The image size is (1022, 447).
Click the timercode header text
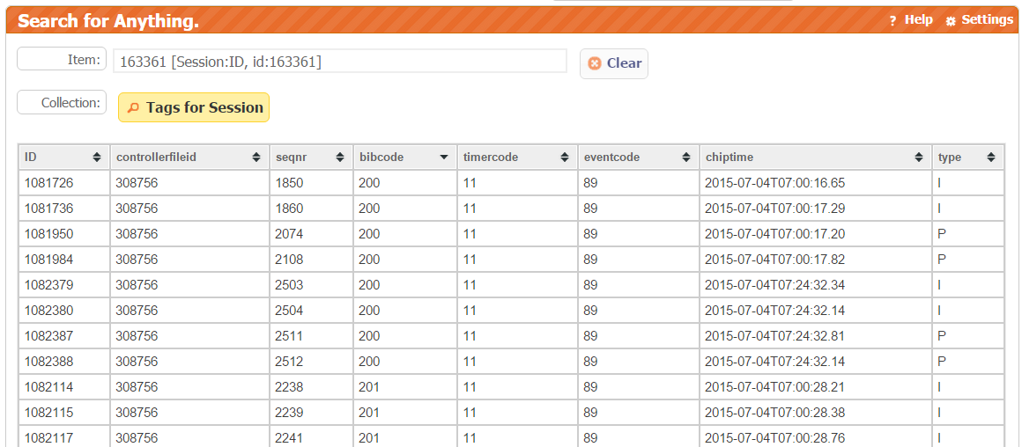coord(491,157)
